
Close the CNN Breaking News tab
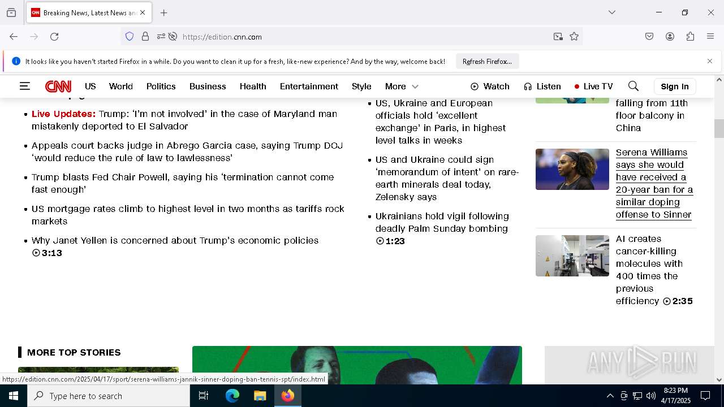(x=143, y=12)
